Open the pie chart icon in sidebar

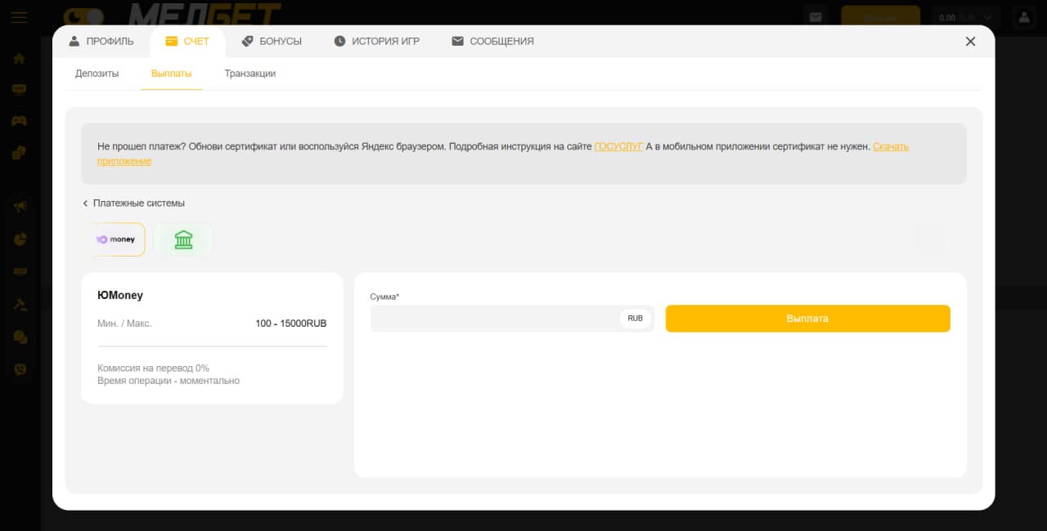tap(20, 239)
